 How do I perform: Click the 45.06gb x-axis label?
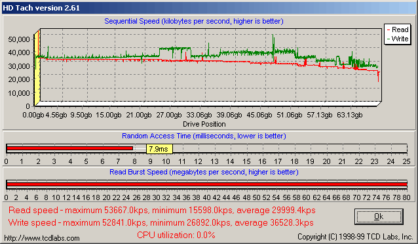pyautogui.click(x=259, y=115)
